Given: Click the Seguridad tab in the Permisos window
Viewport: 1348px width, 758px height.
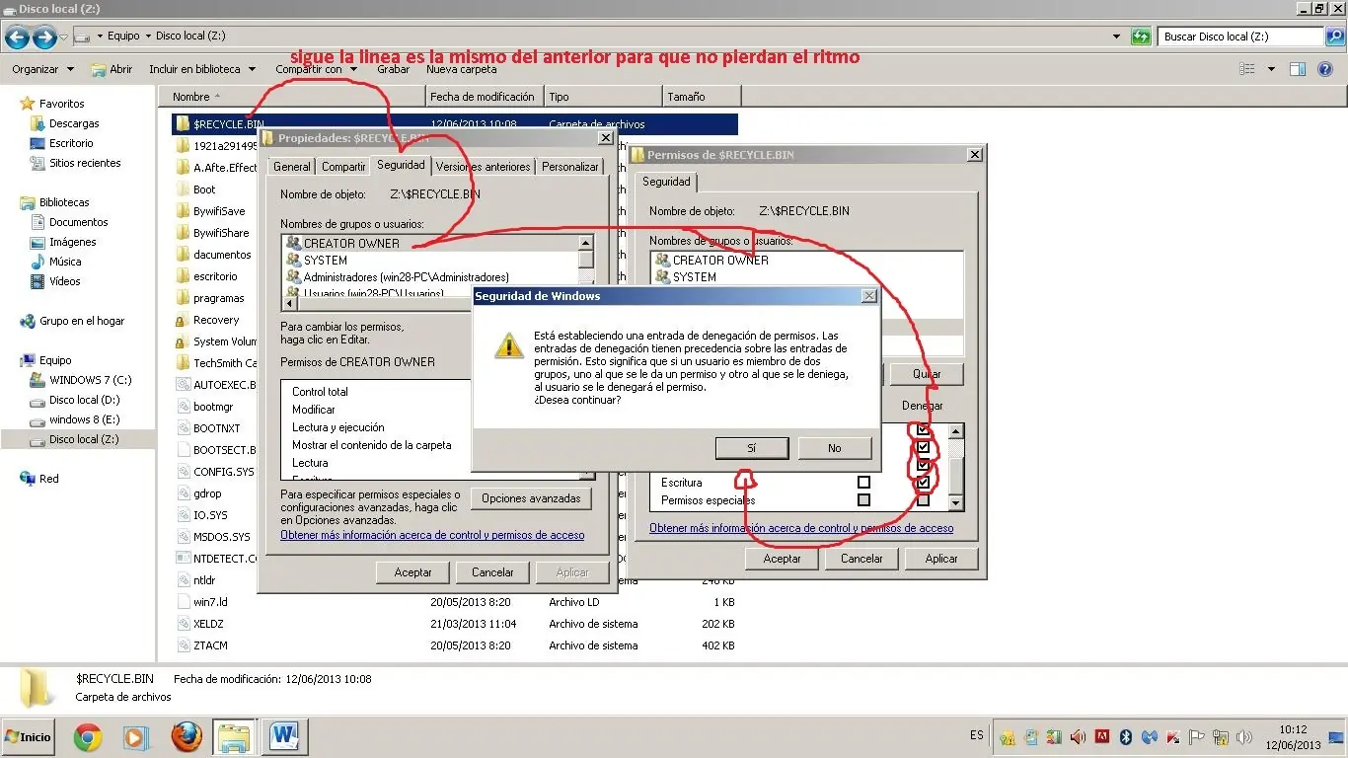Looking at the screenshot, I should pos(667,182).
